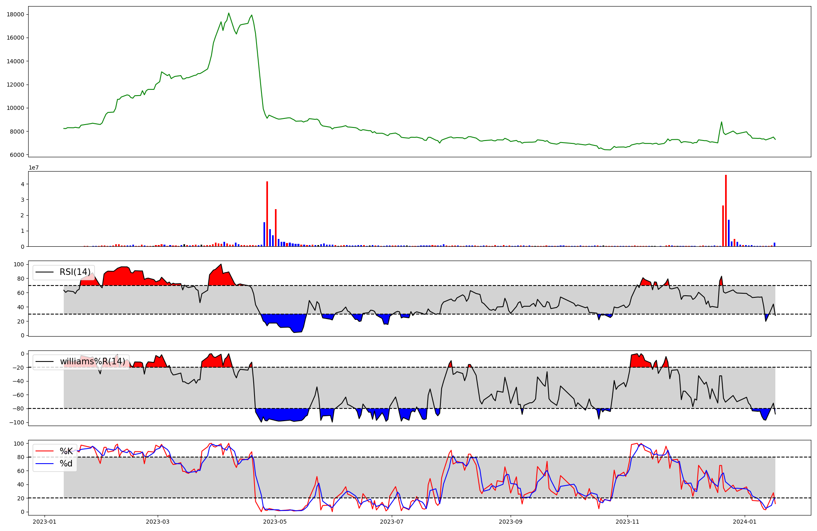The width and height of the screenshot is (817, 531).
Task: Click the 2024-01 date tick label
Action: [745, 522]
